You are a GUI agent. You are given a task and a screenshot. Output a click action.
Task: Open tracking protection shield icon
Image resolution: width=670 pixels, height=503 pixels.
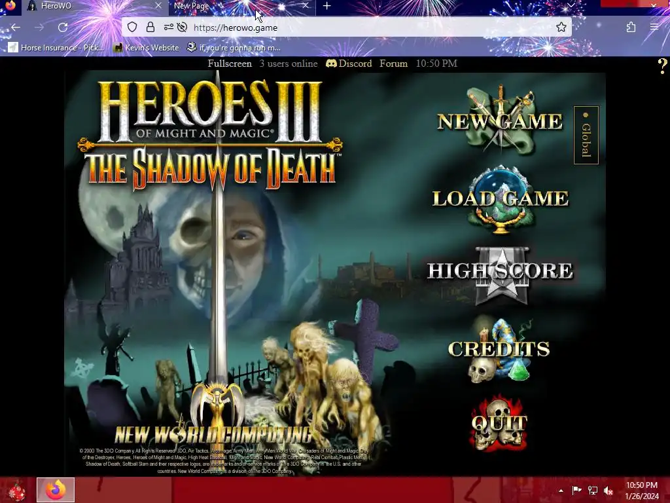pyautogui.click(x=132, y=28)
